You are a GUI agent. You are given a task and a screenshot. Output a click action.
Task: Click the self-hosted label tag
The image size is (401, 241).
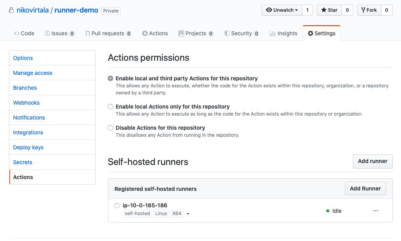click(x=137, y=213)
